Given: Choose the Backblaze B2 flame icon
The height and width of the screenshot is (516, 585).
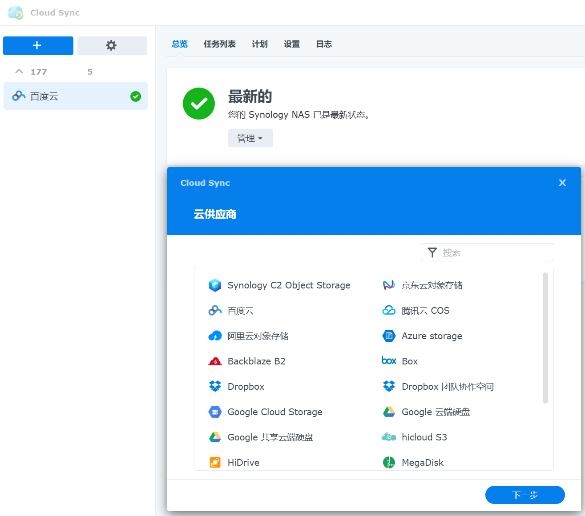Looking at the screenshot, I should (215, 361).
